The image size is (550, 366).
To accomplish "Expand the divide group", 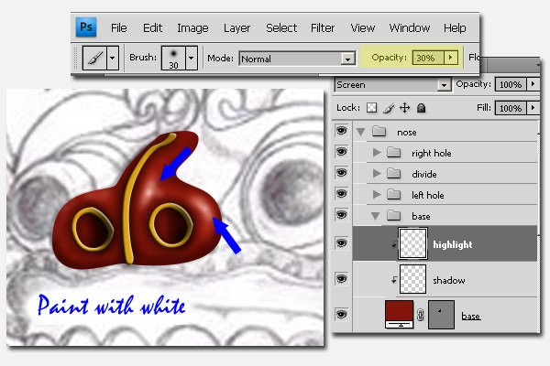I will tap(377, 173).
